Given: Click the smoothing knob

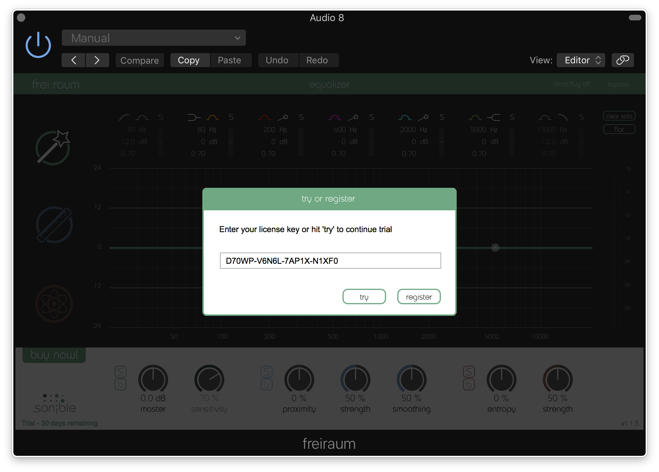Looking at the screenshot, I should tap(412, 379).
